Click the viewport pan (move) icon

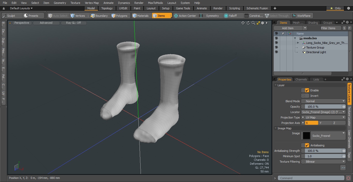tap(243, 23)
